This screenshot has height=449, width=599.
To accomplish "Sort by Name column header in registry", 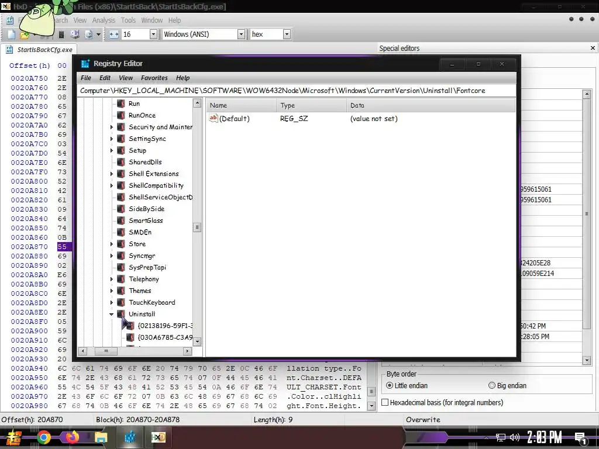I will (242, 105).
